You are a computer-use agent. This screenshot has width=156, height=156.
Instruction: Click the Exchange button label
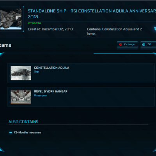(129, 44)
